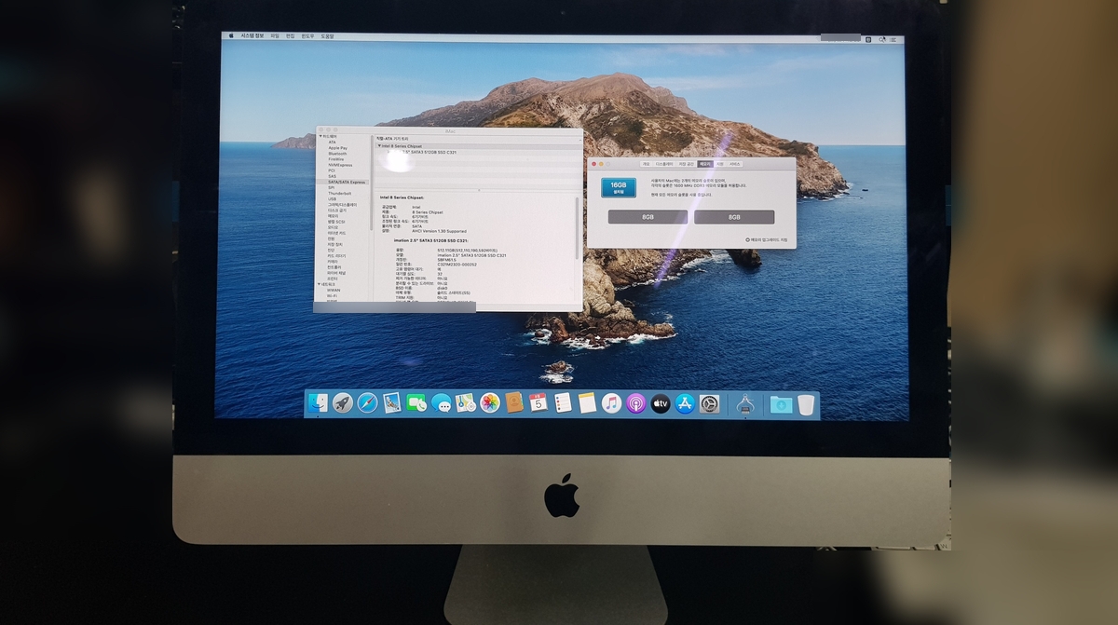Select SAS in sidebar
The width and height of the screenshot is (1118, 625).
coord(332,176)
